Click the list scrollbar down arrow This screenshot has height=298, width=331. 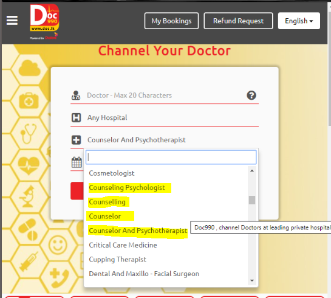(252, 280)
